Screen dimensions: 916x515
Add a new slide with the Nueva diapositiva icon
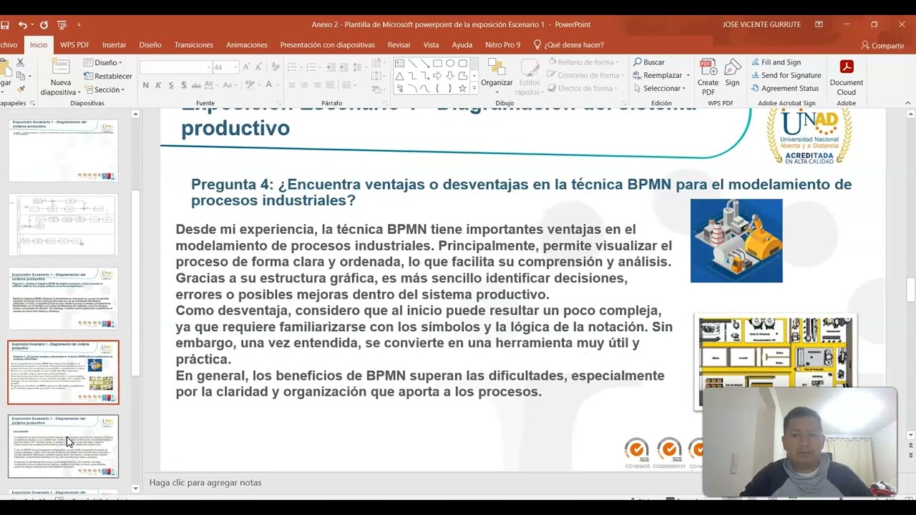[x=61, y=68]
